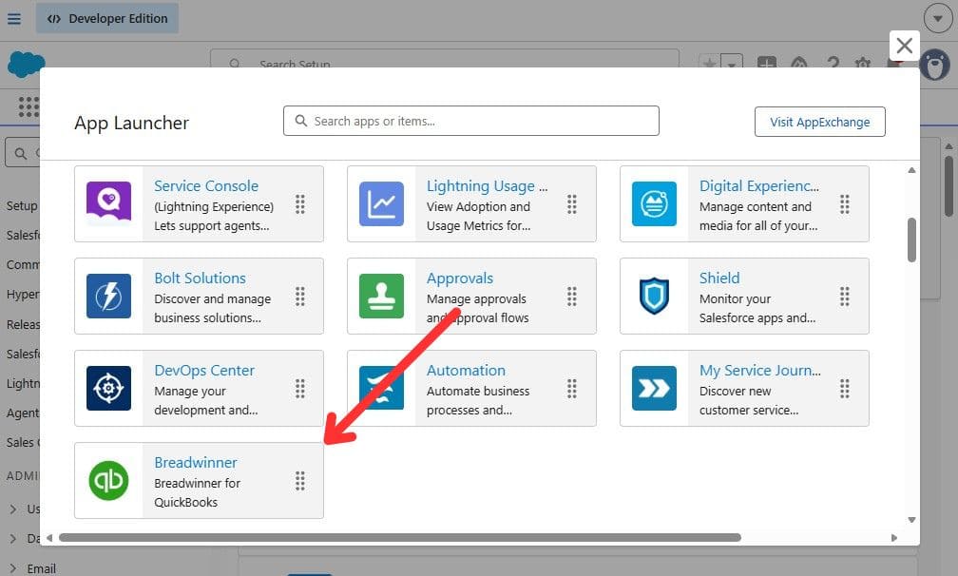
Task: Open the Shield app icon
Action: point(654,297)
